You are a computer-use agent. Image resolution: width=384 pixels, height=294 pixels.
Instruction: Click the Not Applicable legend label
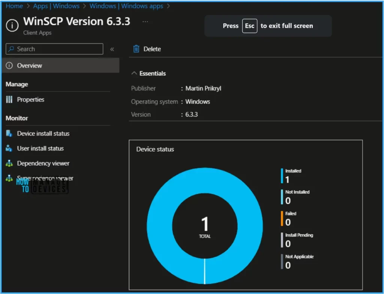point(299,257)
